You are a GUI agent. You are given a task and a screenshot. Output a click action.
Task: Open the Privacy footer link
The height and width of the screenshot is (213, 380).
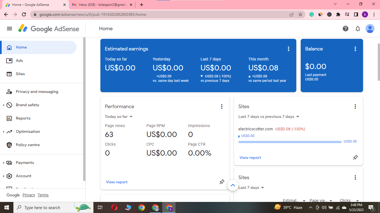(29, 195)
